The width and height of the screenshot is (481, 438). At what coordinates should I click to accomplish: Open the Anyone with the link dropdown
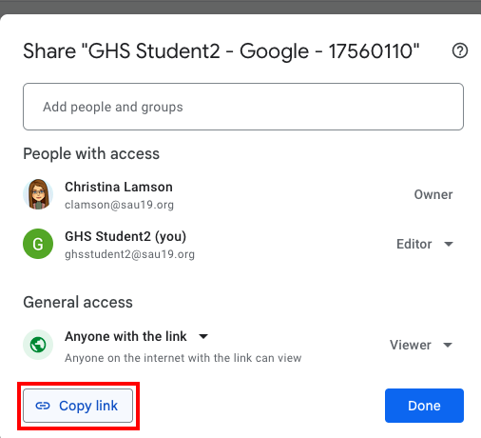[136, 336]
